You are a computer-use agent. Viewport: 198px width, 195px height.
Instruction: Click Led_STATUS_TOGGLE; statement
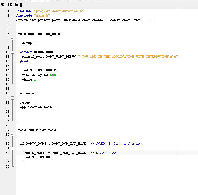click(40, 70)
